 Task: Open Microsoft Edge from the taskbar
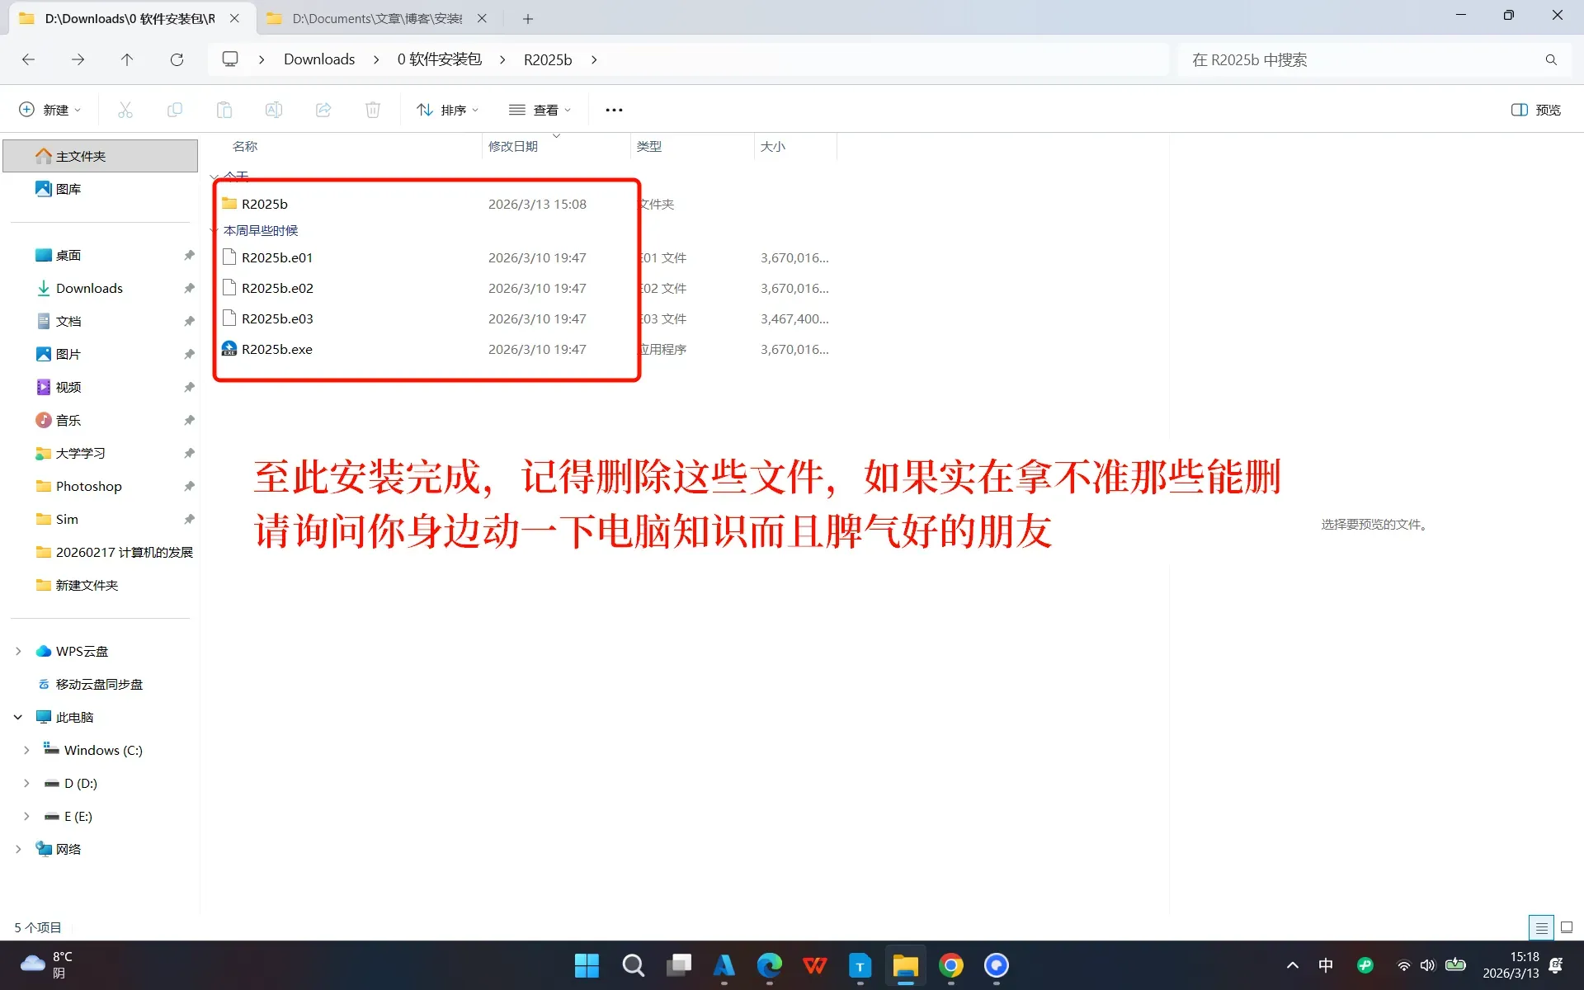point(768,965)
